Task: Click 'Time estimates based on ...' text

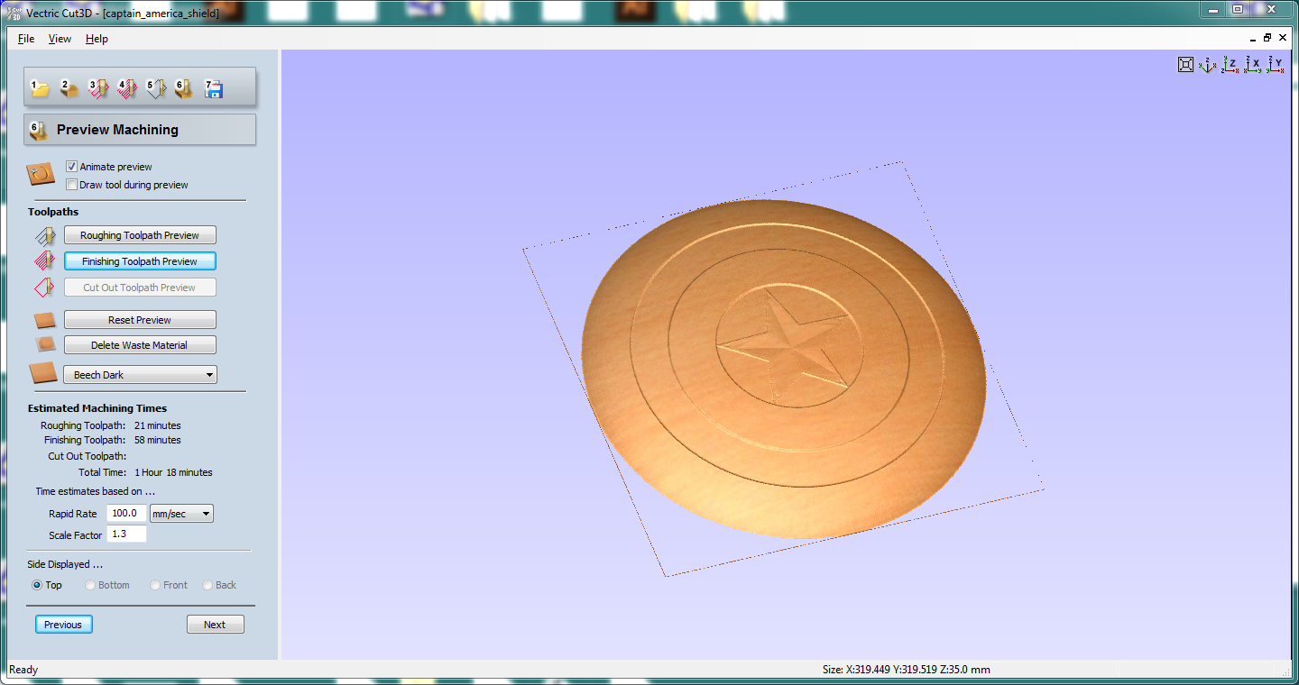Action: (95, 492)
